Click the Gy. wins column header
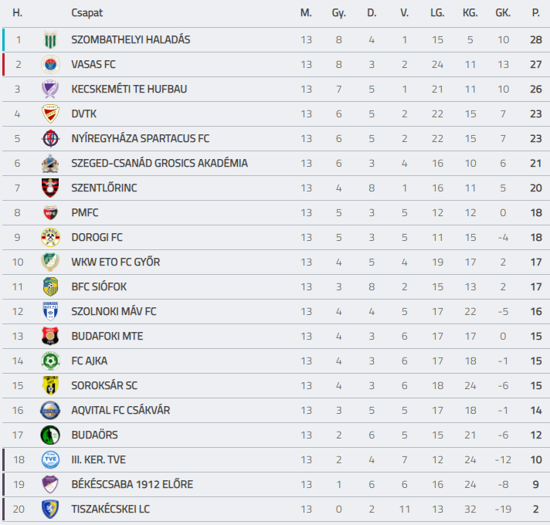The height and width of the screenshot is (525, 550). (339, 13)
